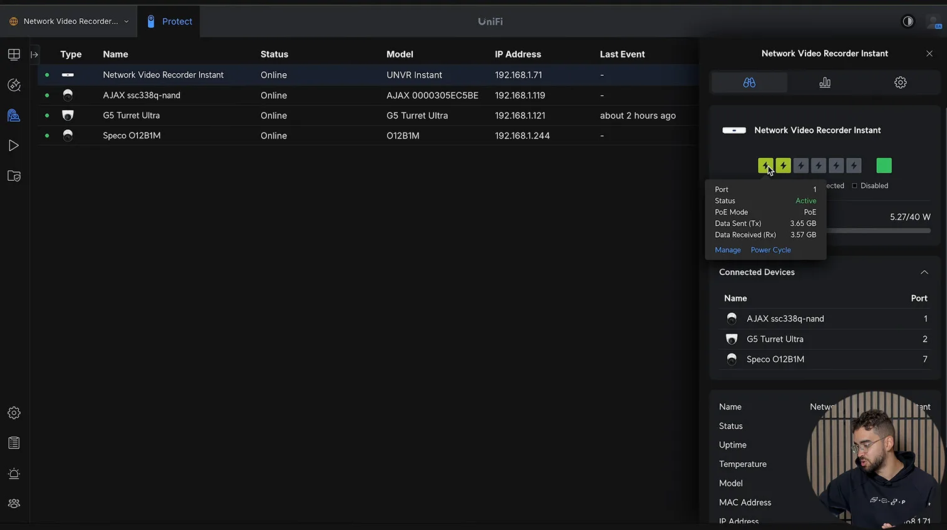Open the users icon in sidebar
Image resolution: width=947 pixels, height=530 pixels.
click(x=14, y=504)
